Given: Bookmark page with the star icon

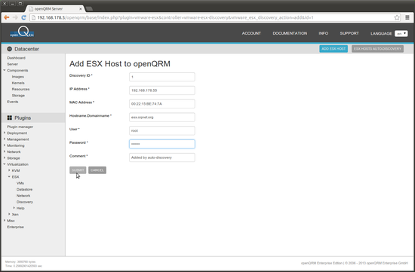Looking at the screenshot, I should coord(397,17).
